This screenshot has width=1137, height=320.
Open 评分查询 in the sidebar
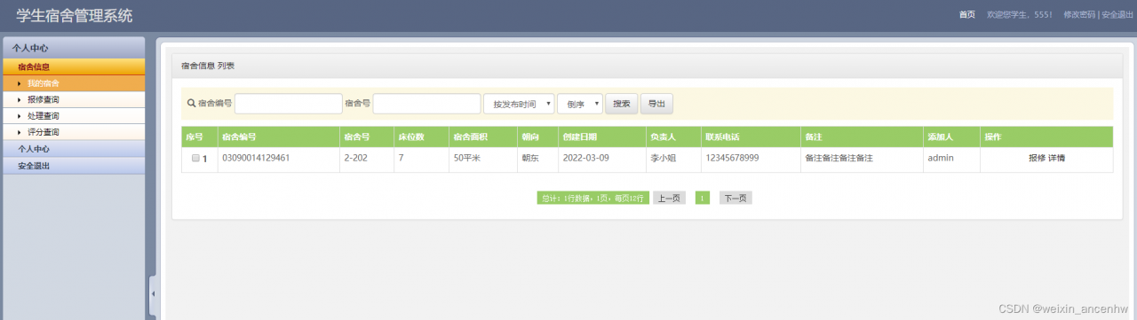74,132
